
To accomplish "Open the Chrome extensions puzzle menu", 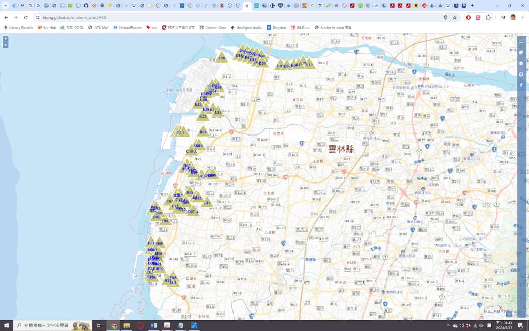I will pyautogui.click(x=489, y=17).
